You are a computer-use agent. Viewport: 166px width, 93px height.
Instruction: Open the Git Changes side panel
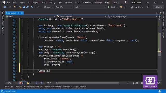click(164, 33)
